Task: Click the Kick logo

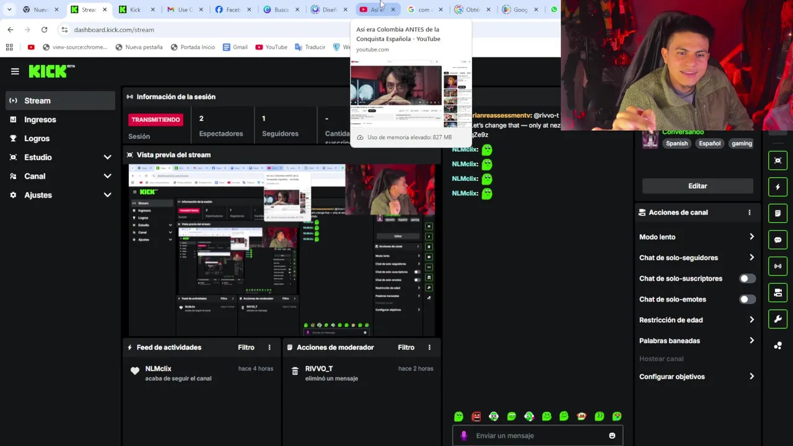Action: pyautogui.click(x=51, y=71)
